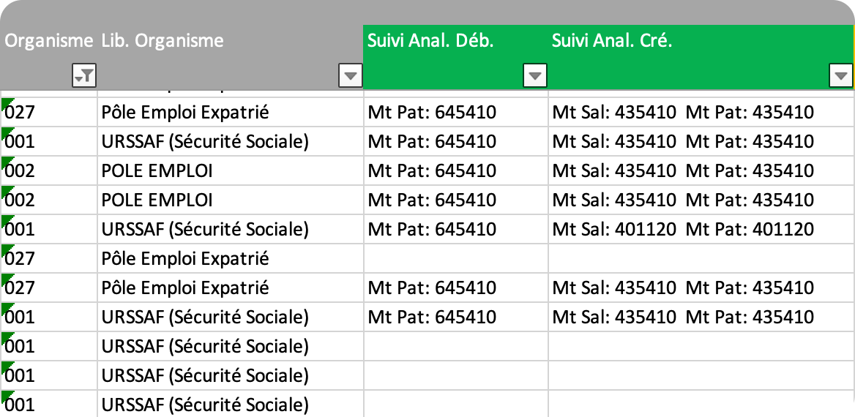The image size is (855, 417).
Task: Select the Organisme header cell text
Action: [48, 41]
